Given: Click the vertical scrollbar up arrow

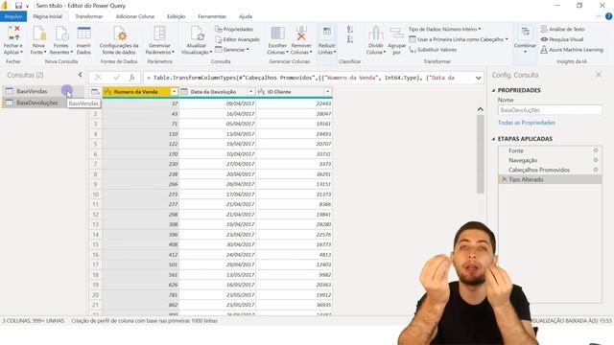Looking at the screenshot, I should [x=480, y=109].
